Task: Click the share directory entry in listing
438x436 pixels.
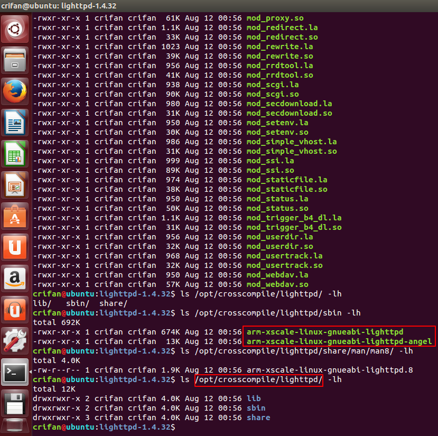Action: pos(258,418)
